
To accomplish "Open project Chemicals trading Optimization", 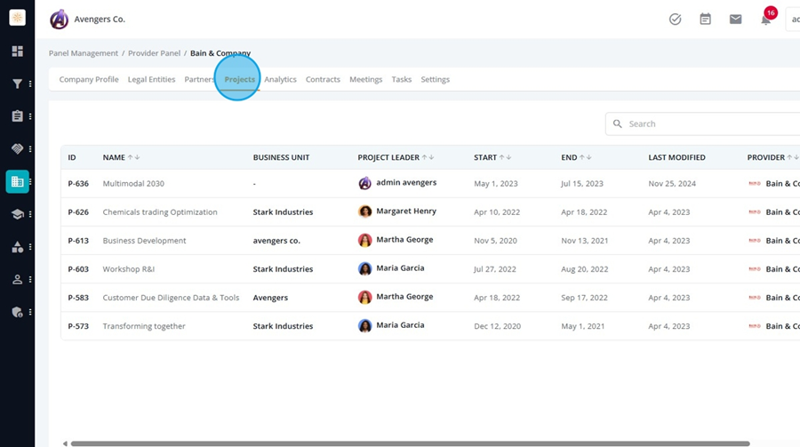I will pyautogui.click(x=160, y=212).
